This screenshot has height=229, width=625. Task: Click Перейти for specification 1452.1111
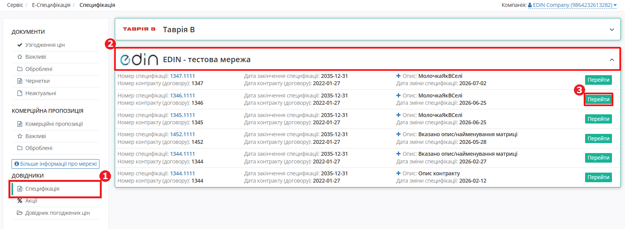click(599, 138)
